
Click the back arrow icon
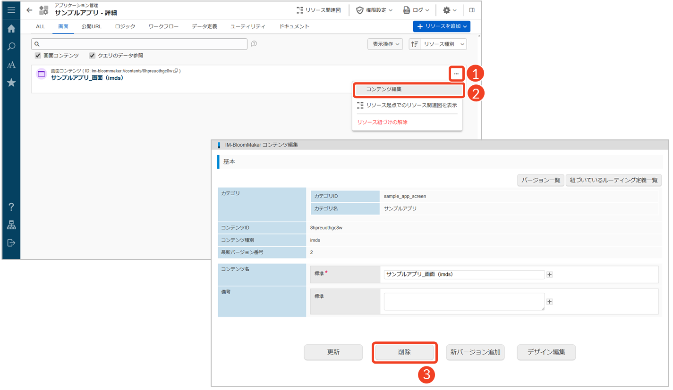pos(29,10)
